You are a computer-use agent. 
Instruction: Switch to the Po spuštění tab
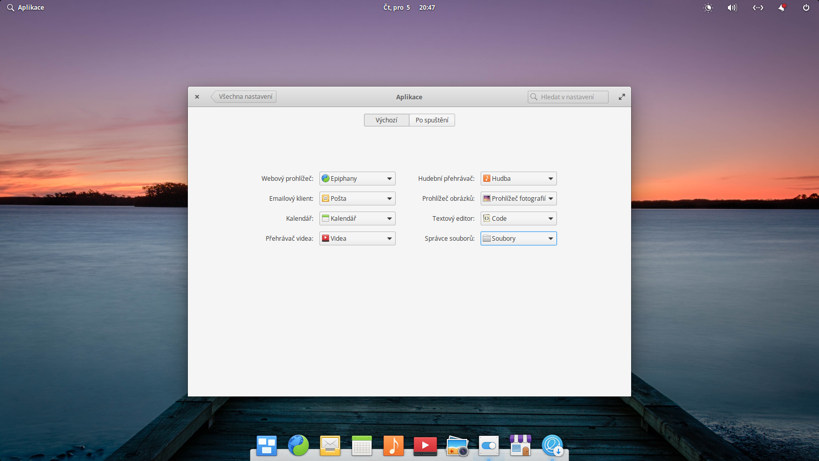point(432,120)
